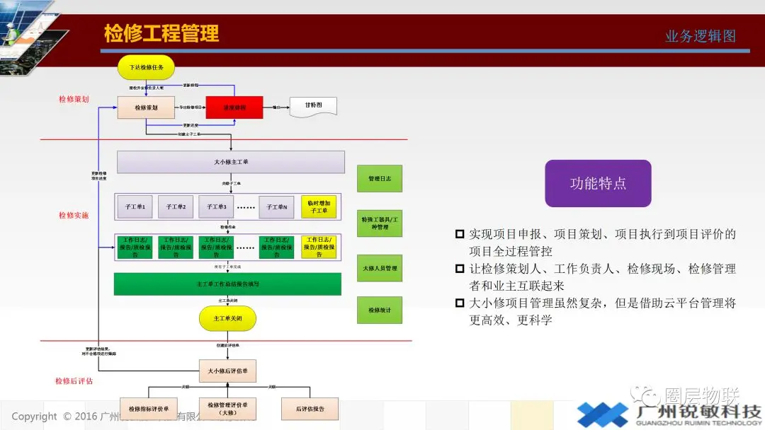Open the green 管理日志 box
Image resolution: width=765 pixels, height=430 pixels.
[x=380, y=179]
